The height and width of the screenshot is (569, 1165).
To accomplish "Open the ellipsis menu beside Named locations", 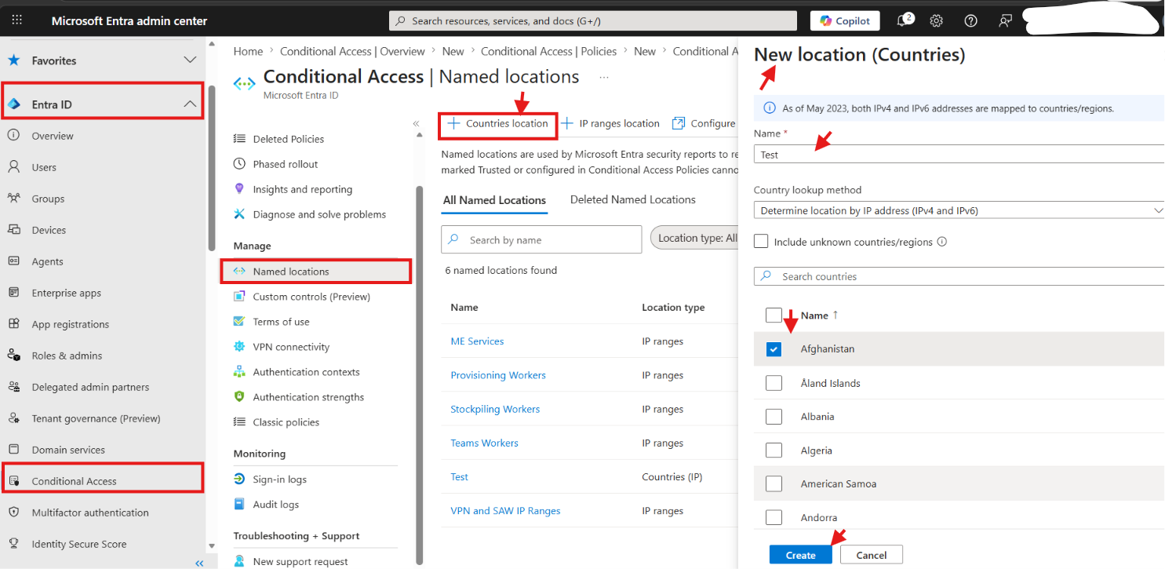I will (604, 77).
